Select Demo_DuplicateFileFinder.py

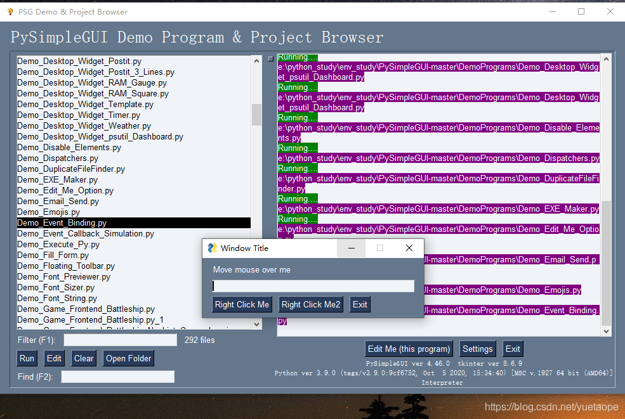(x=133, y=169)
